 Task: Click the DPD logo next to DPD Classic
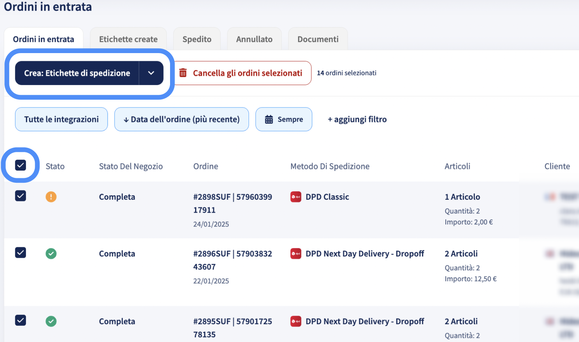pyautogui.click(x=296, y=197)
